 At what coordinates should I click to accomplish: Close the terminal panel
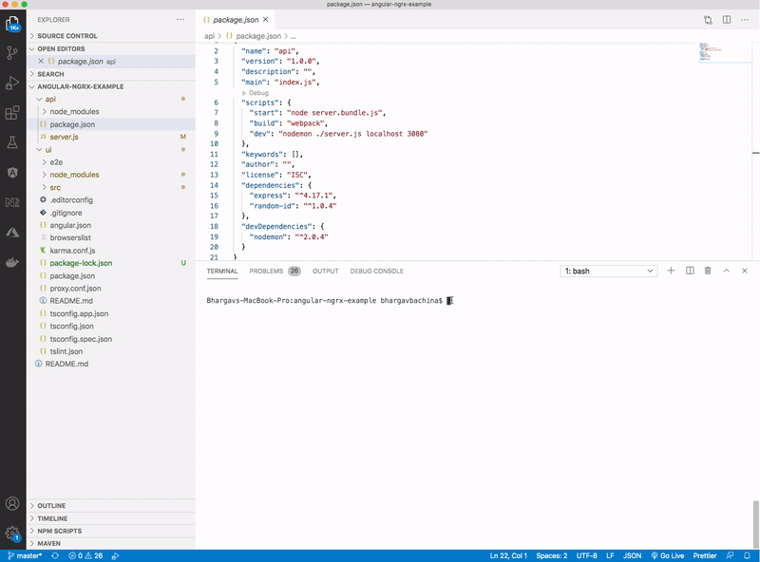click(x=745, y=271)
